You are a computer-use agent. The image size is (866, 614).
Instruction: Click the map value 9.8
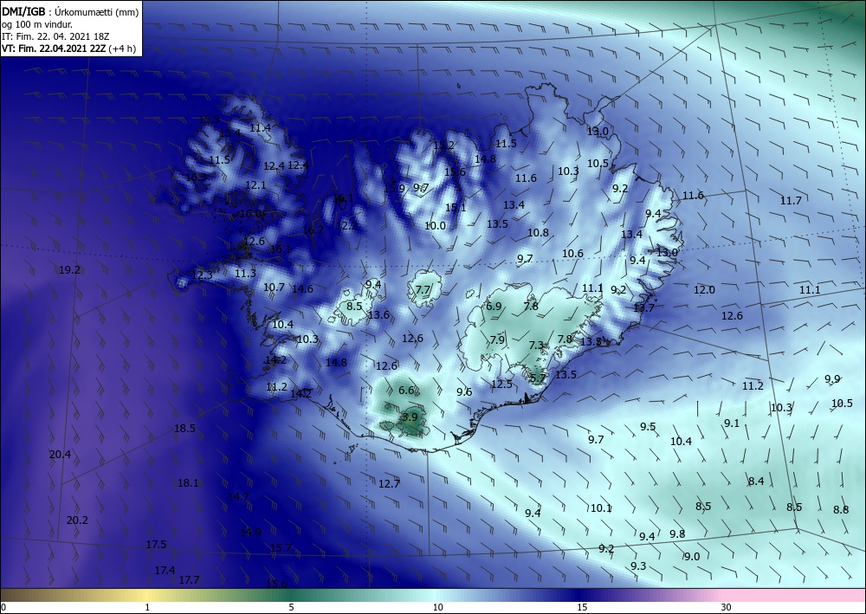point(677,534)
